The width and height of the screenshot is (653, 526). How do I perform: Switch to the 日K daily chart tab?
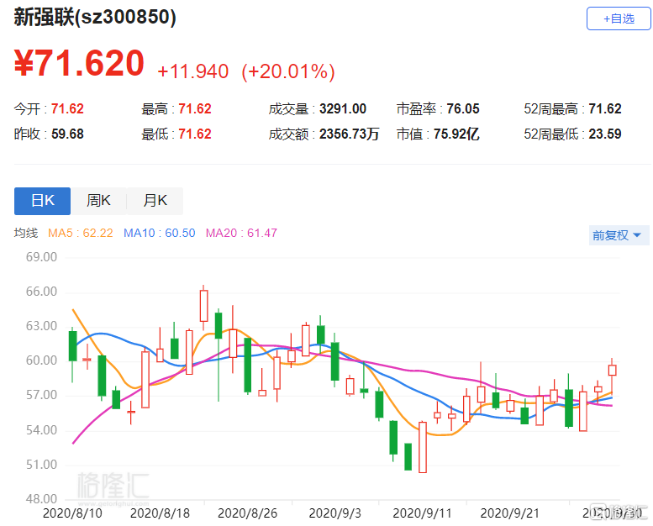tap(42, 201)
